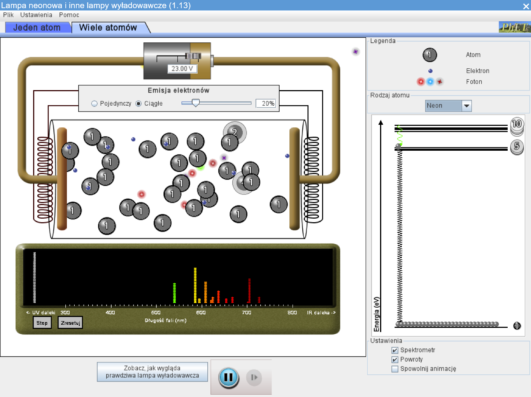Click the red photon icon in legend

click(x=421, y=82)
